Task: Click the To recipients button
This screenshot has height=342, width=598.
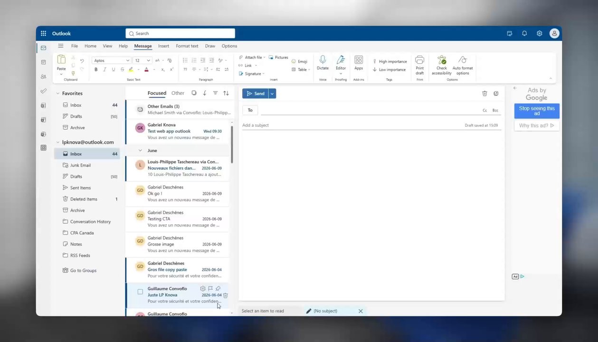Action: 250,110
